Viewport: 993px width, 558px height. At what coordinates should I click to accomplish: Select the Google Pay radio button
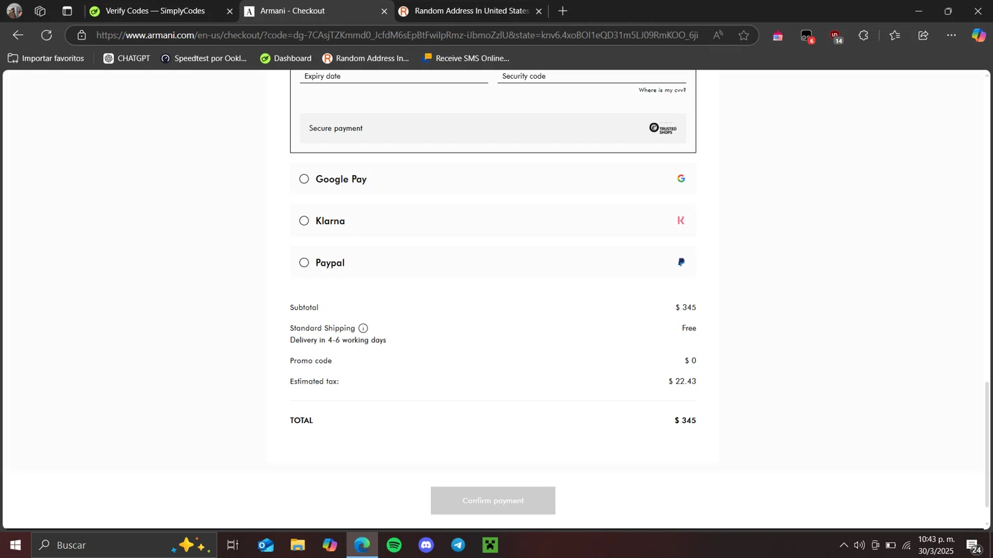(x=304, y=179)
